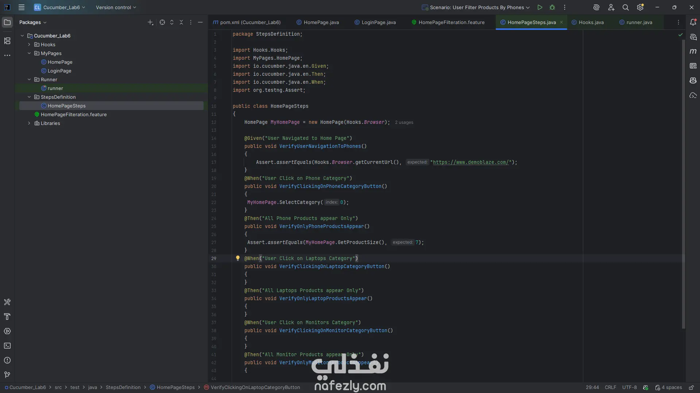Switch to HomePage.java tab
This screenshot has height=393, width=700.
pos(318,22)
